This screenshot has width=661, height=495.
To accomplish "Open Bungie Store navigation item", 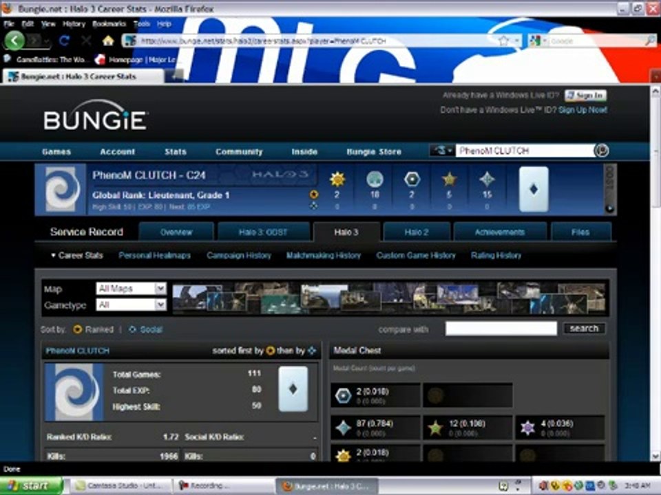I will click(x=374, y=151).
